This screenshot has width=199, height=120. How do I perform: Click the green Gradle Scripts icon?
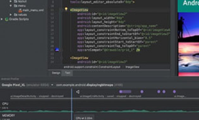point(6,19)
